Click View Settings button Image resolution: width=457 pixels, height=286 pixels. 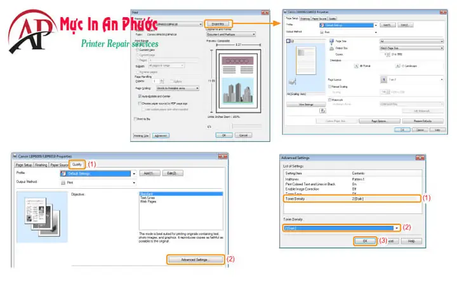pyautogui.click(x=306, y=104)
